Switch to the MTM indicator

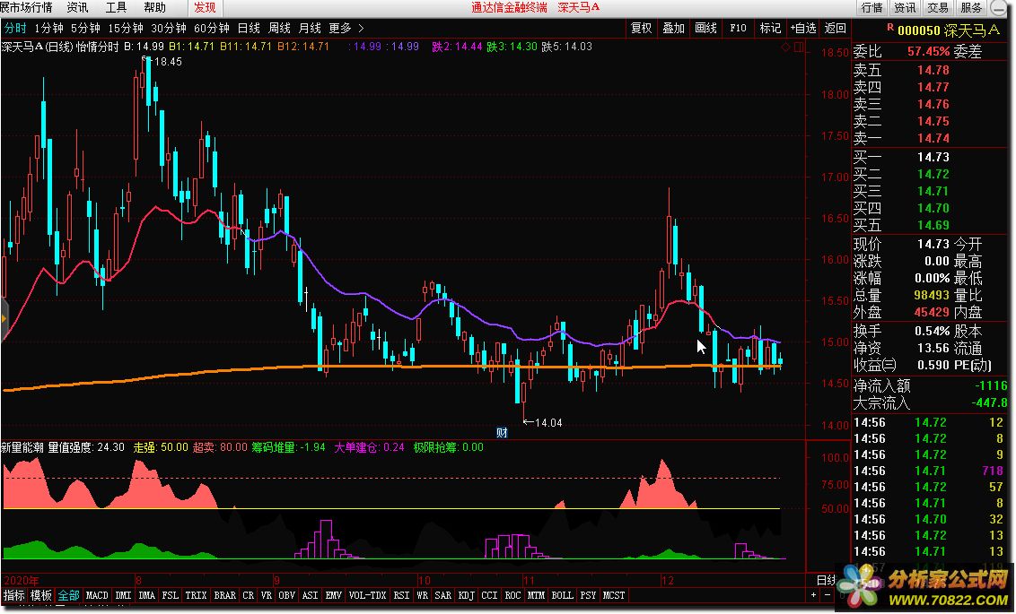coord(536,595)
